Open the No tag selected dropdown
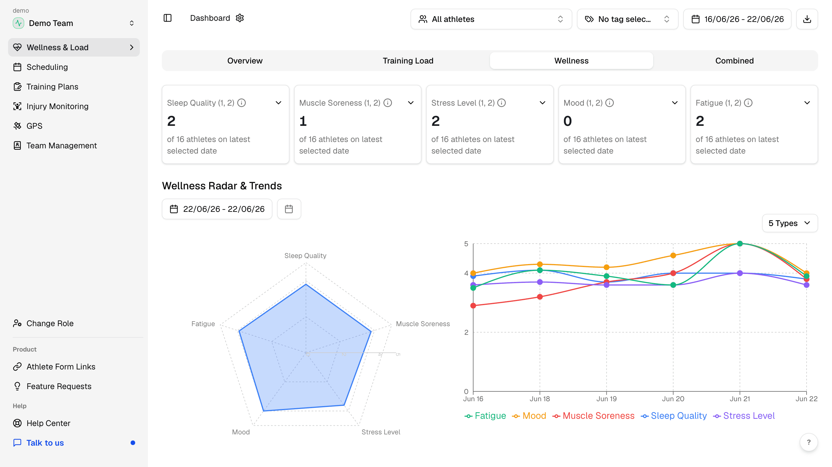Viewport: 832px width, 467px height. (x=627, y=19)
